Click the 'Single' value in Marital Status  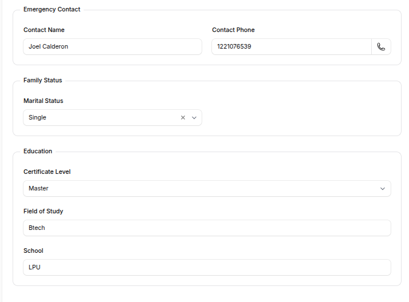[38, 118]
